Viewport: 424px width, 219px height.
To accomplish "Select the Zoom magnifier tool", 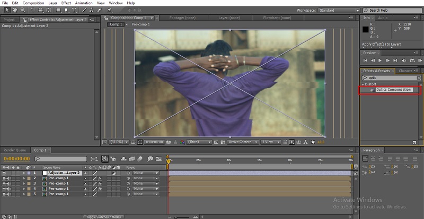I will 22,10.
